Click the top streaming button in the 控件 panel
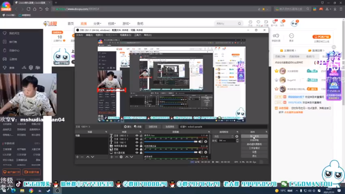This screenshot has width=345, height=194. pyautogui.click(x=254, y=136)
